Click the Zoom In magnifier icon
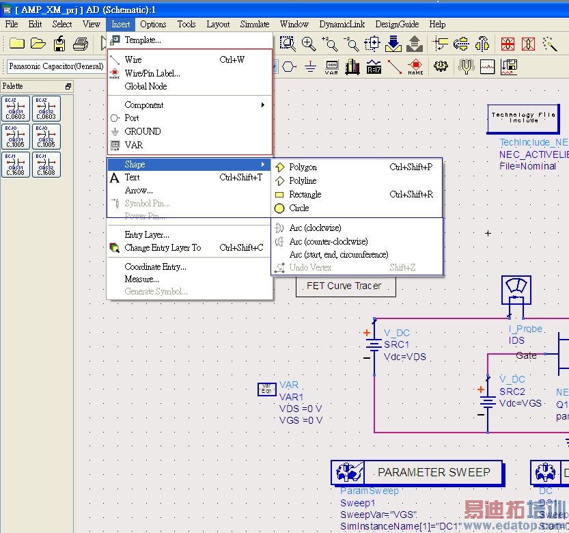This screenshot has width=569, height=533. coord(309,44)
